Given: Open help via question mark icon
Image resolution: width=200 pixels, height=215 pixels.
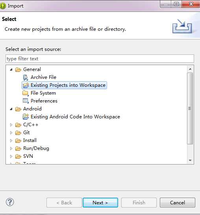Looking at the screenshot, I should point(10,202).
